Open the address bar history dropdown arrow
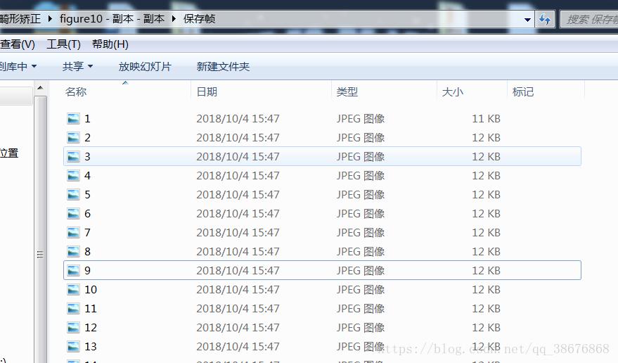618x363 pixels. coord(527,19)
